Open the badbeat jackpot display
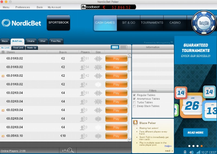 coord(108,7)
